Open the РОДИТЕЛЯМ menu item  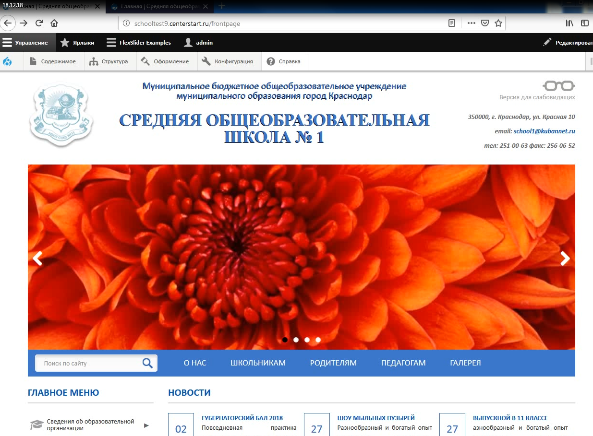[333, 363]
